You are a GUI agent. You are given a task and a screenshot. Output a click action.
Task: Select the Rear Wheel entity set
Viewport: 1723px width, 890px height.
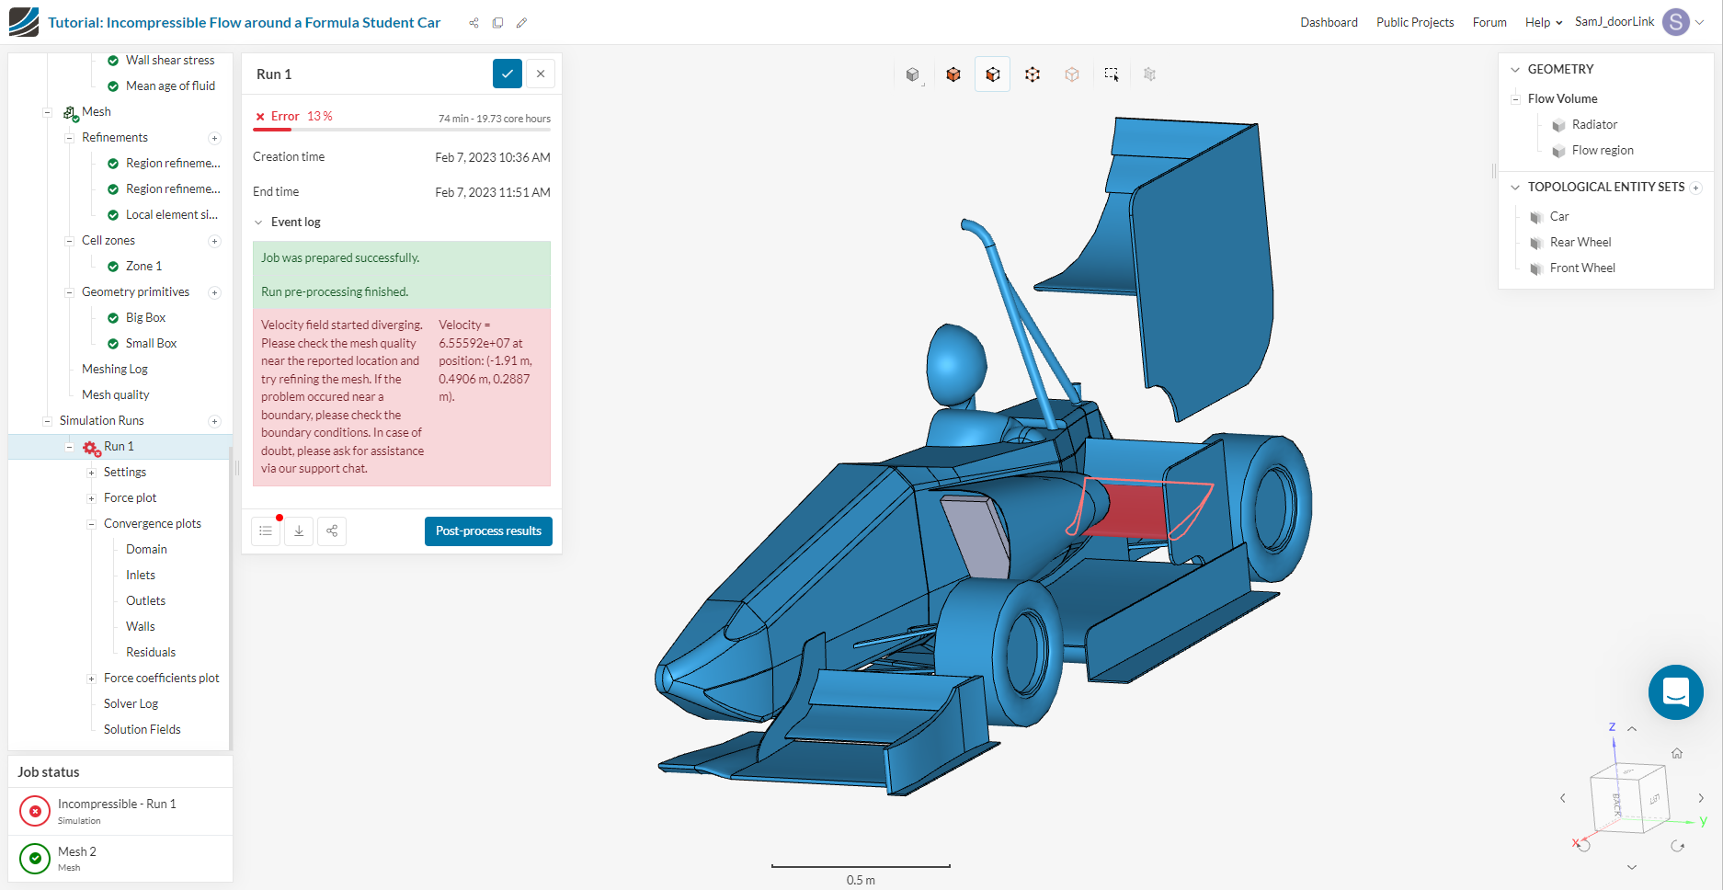[1581, 242]
